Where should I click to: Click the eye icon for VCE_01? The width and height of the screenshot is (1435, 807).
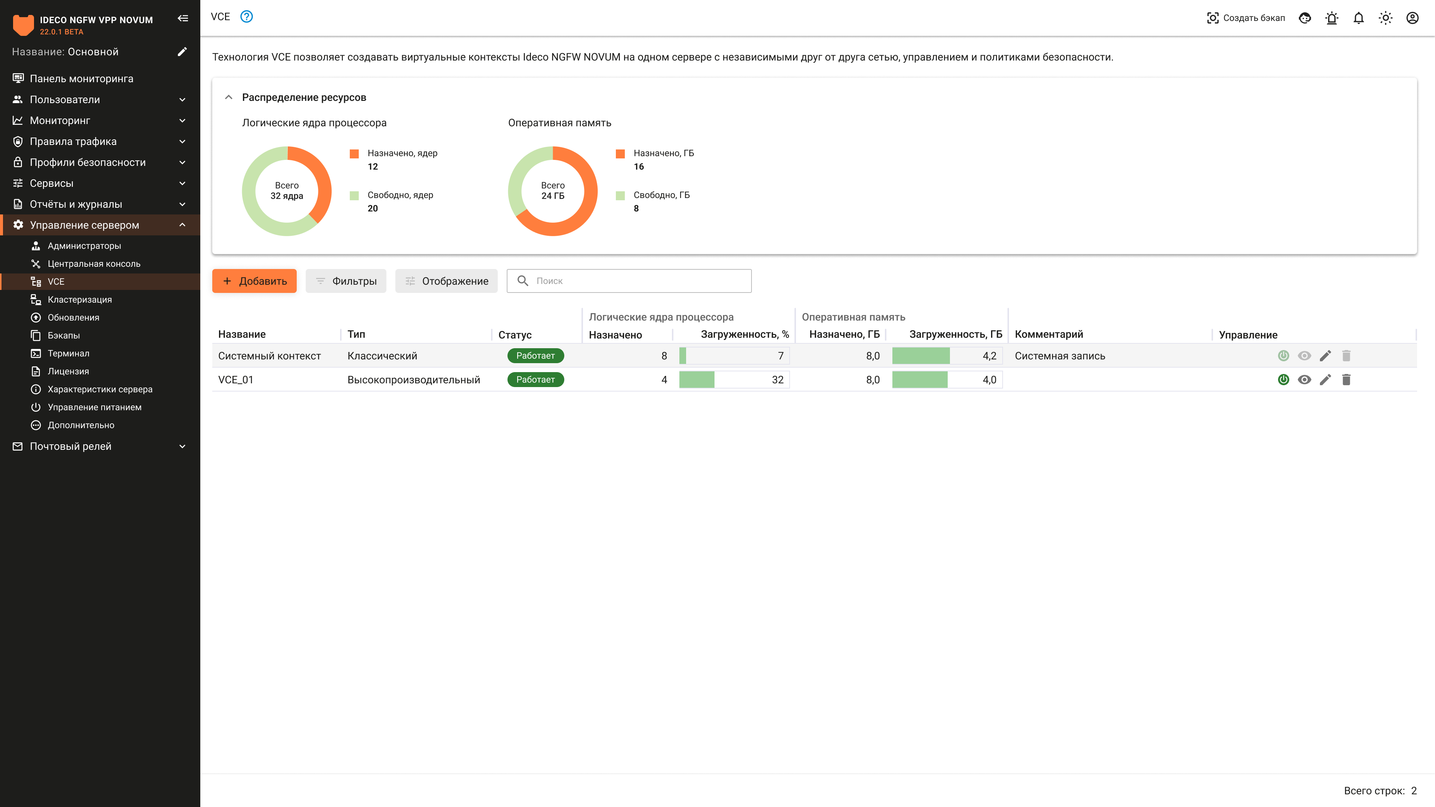pos(1304,380)
